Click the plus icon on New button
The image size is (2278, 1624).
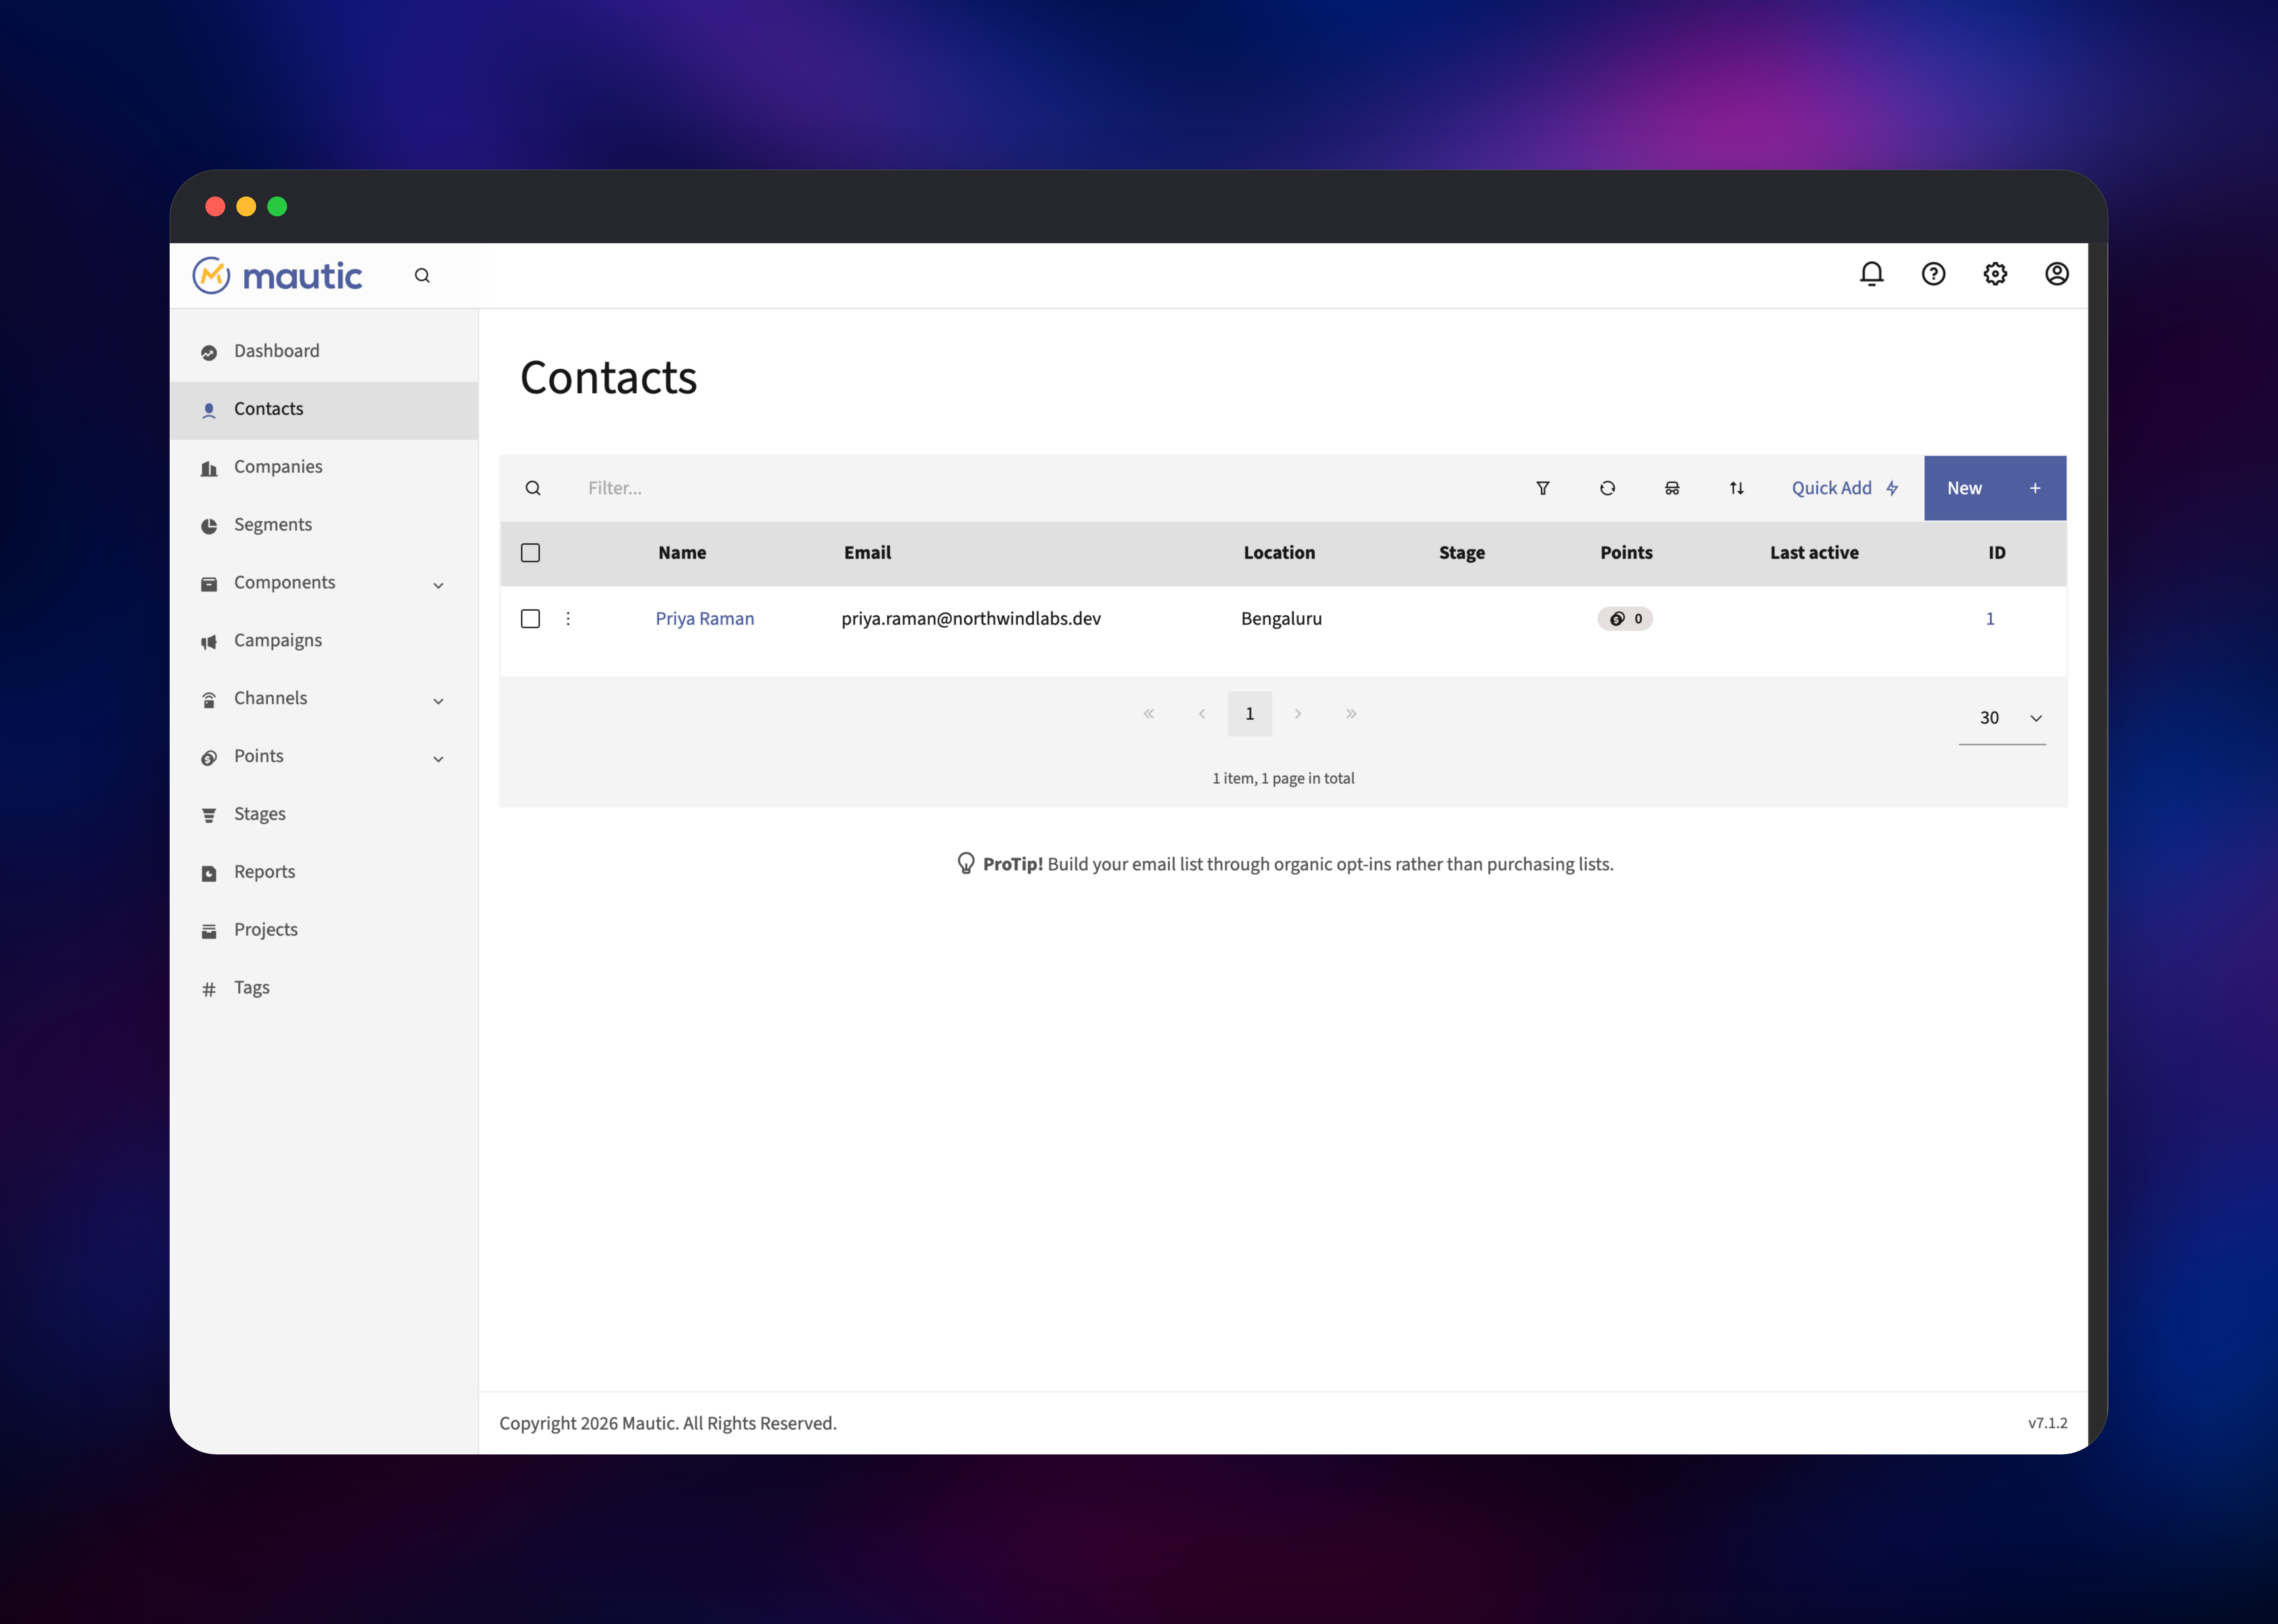pos(2035,488)
